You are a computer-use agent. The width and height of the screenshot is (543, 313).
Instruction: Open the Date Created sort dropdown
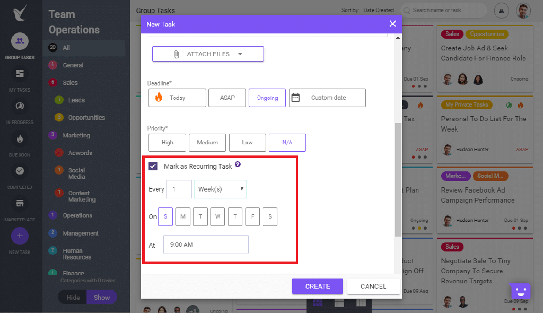(x=378, y=11)
